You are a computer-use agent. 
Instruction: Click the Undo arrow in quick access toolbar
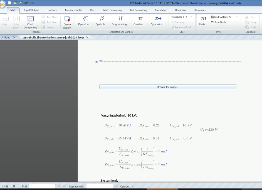pos(26,3)
